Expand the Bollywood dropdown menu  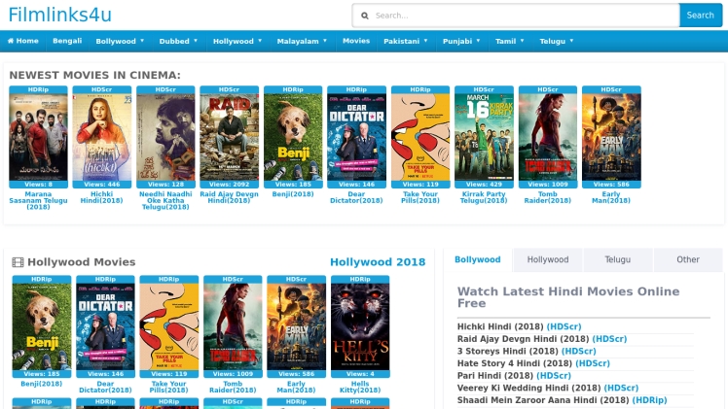click(120, 41)
